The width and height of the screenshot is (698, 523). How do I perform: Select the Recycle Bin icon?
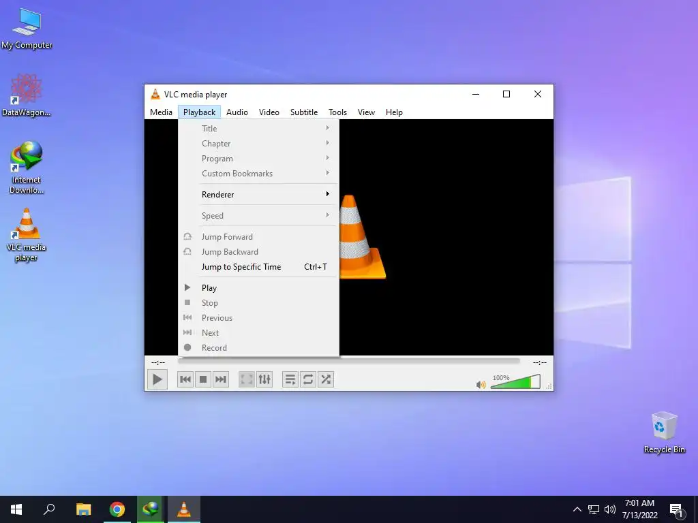tap(664, 432)
